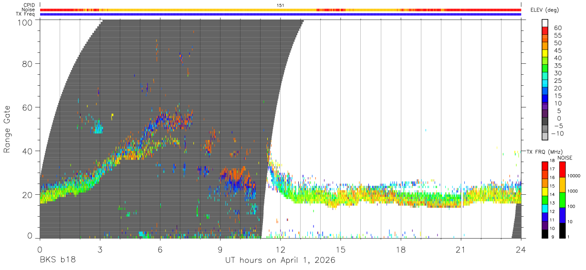Click the '18' tick on UT hours axis
The height and width of the screenshot is (270, 586).
(401, 249)
